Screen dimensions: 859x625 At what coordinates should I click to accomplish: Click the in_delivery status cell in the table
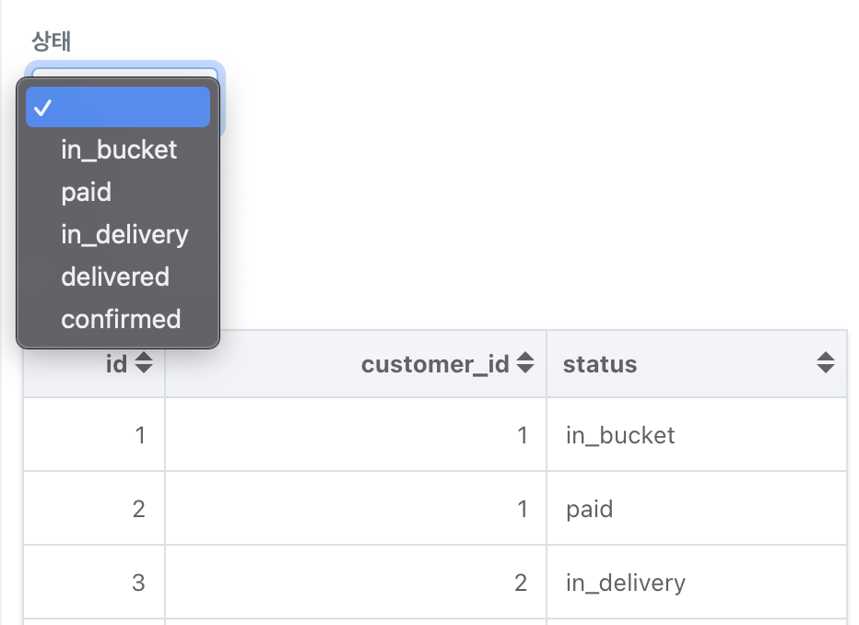626,583
